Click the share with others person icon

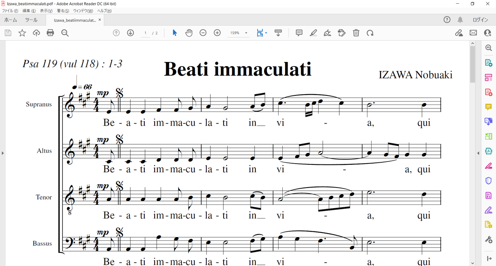487,33
